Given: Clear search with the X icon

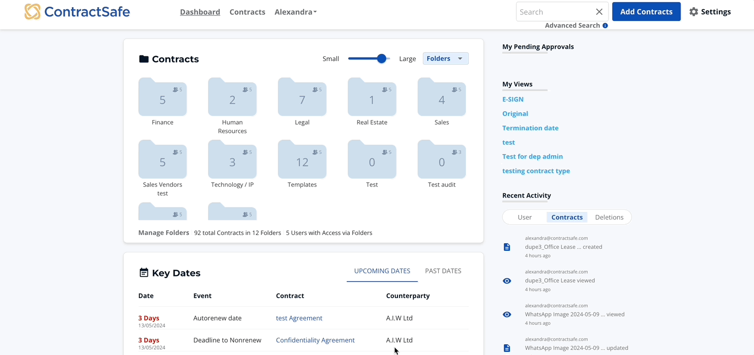Looking at the screenshot, I should click(599, 12).
